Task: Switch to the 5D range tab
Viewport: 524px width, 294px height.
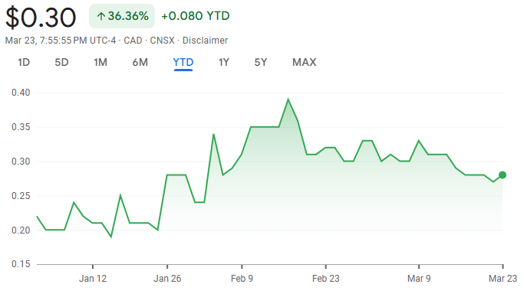Action: point(61,62)
